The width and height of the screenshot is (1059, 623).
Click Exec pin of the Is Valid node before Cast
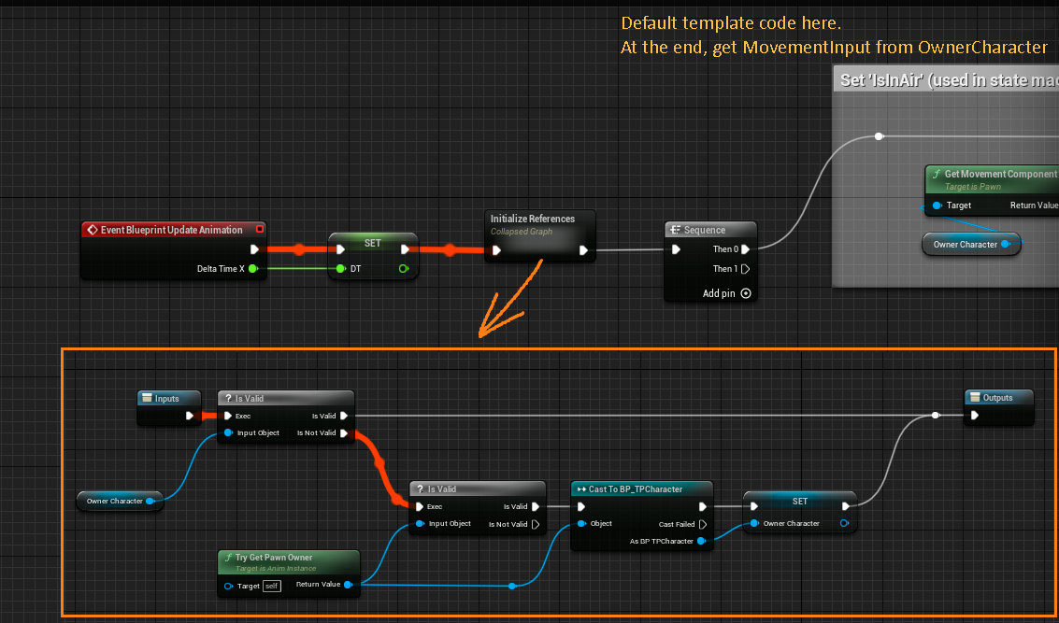pyautogui.click(x=420, y=506)
